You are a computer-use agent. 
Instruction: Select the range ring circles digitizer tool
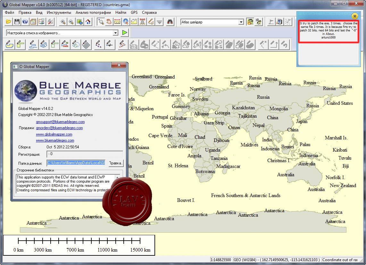76,44
